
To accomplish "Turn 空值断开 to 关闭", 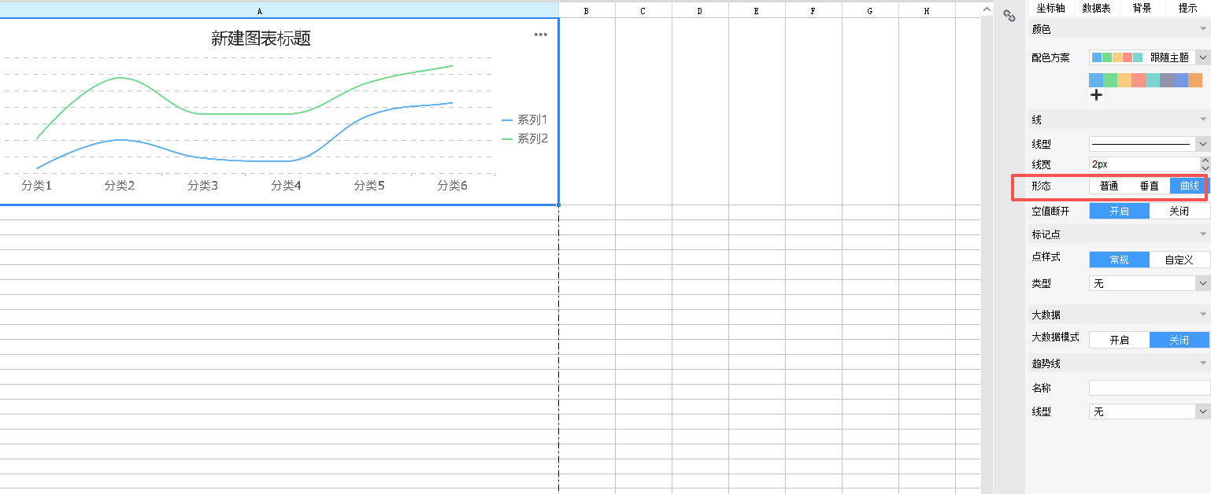I will click(1180, 211).
